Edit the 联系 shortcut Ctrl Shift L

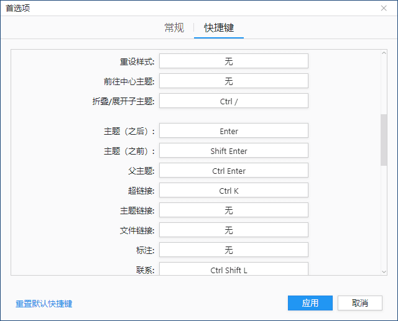click(x=234, y=269)
